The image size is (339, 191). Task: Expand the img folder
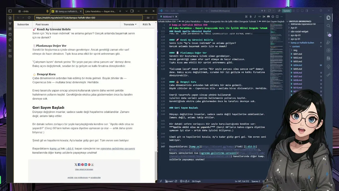pos(295,50)
